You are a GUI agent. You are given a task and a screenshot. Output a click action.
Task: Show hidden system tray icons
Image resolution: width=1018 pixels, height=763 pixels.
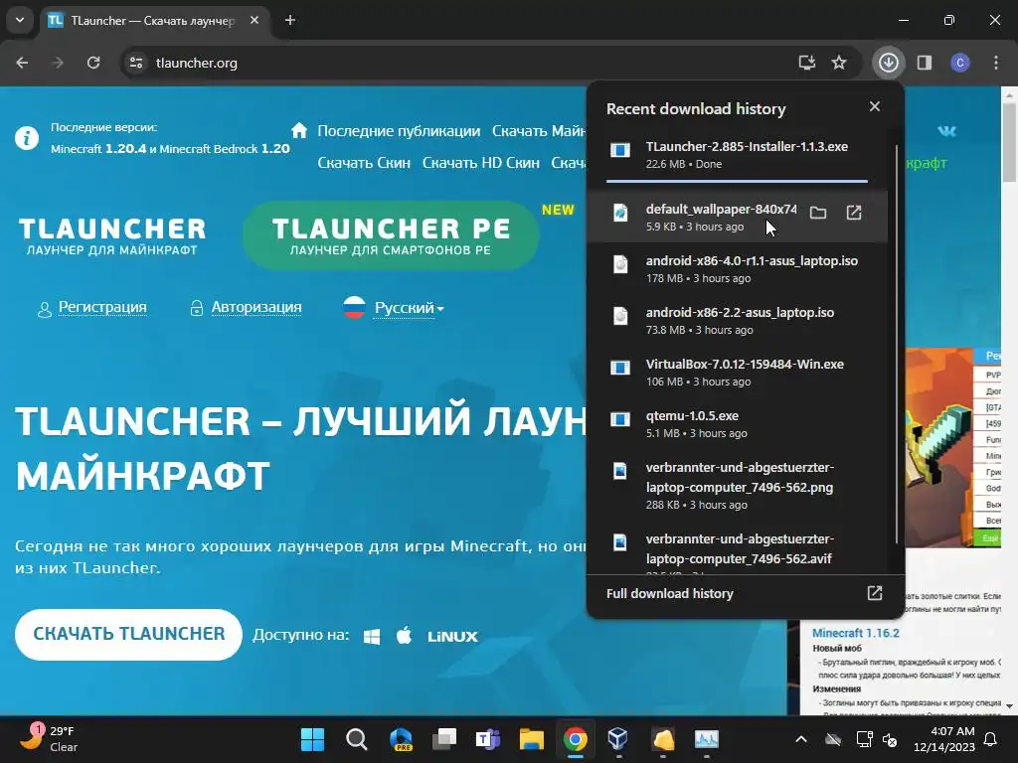801,739
